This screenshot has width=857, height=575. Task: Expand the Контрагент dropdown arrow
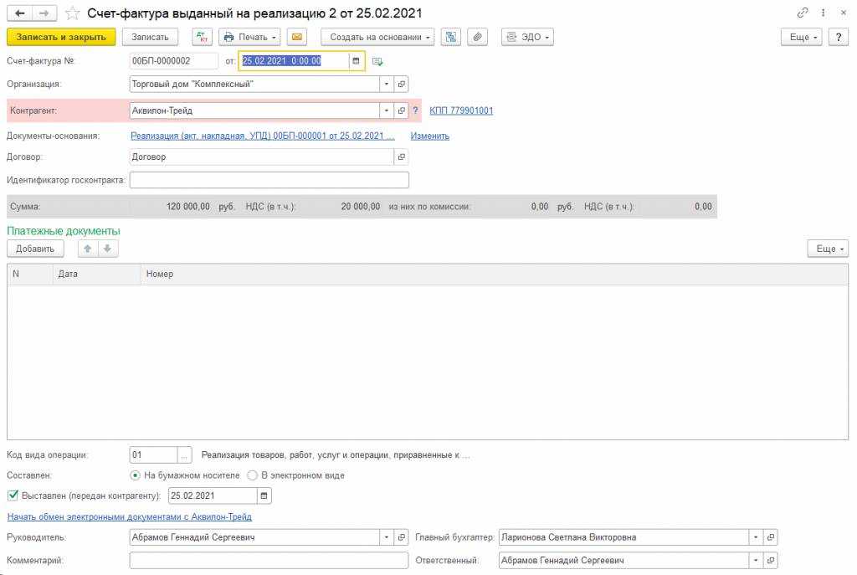pos(386,110)
